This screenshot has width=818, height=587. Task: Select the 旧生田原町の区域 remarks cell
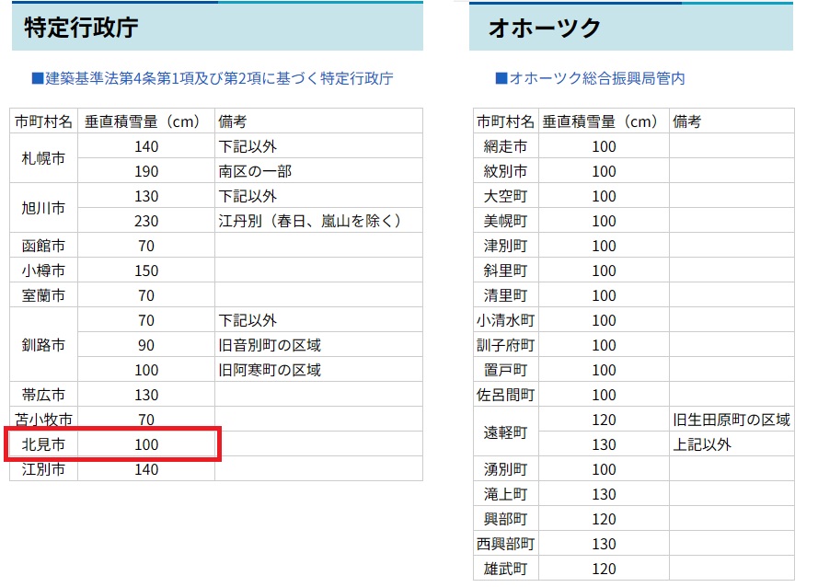tap(731, 420)
